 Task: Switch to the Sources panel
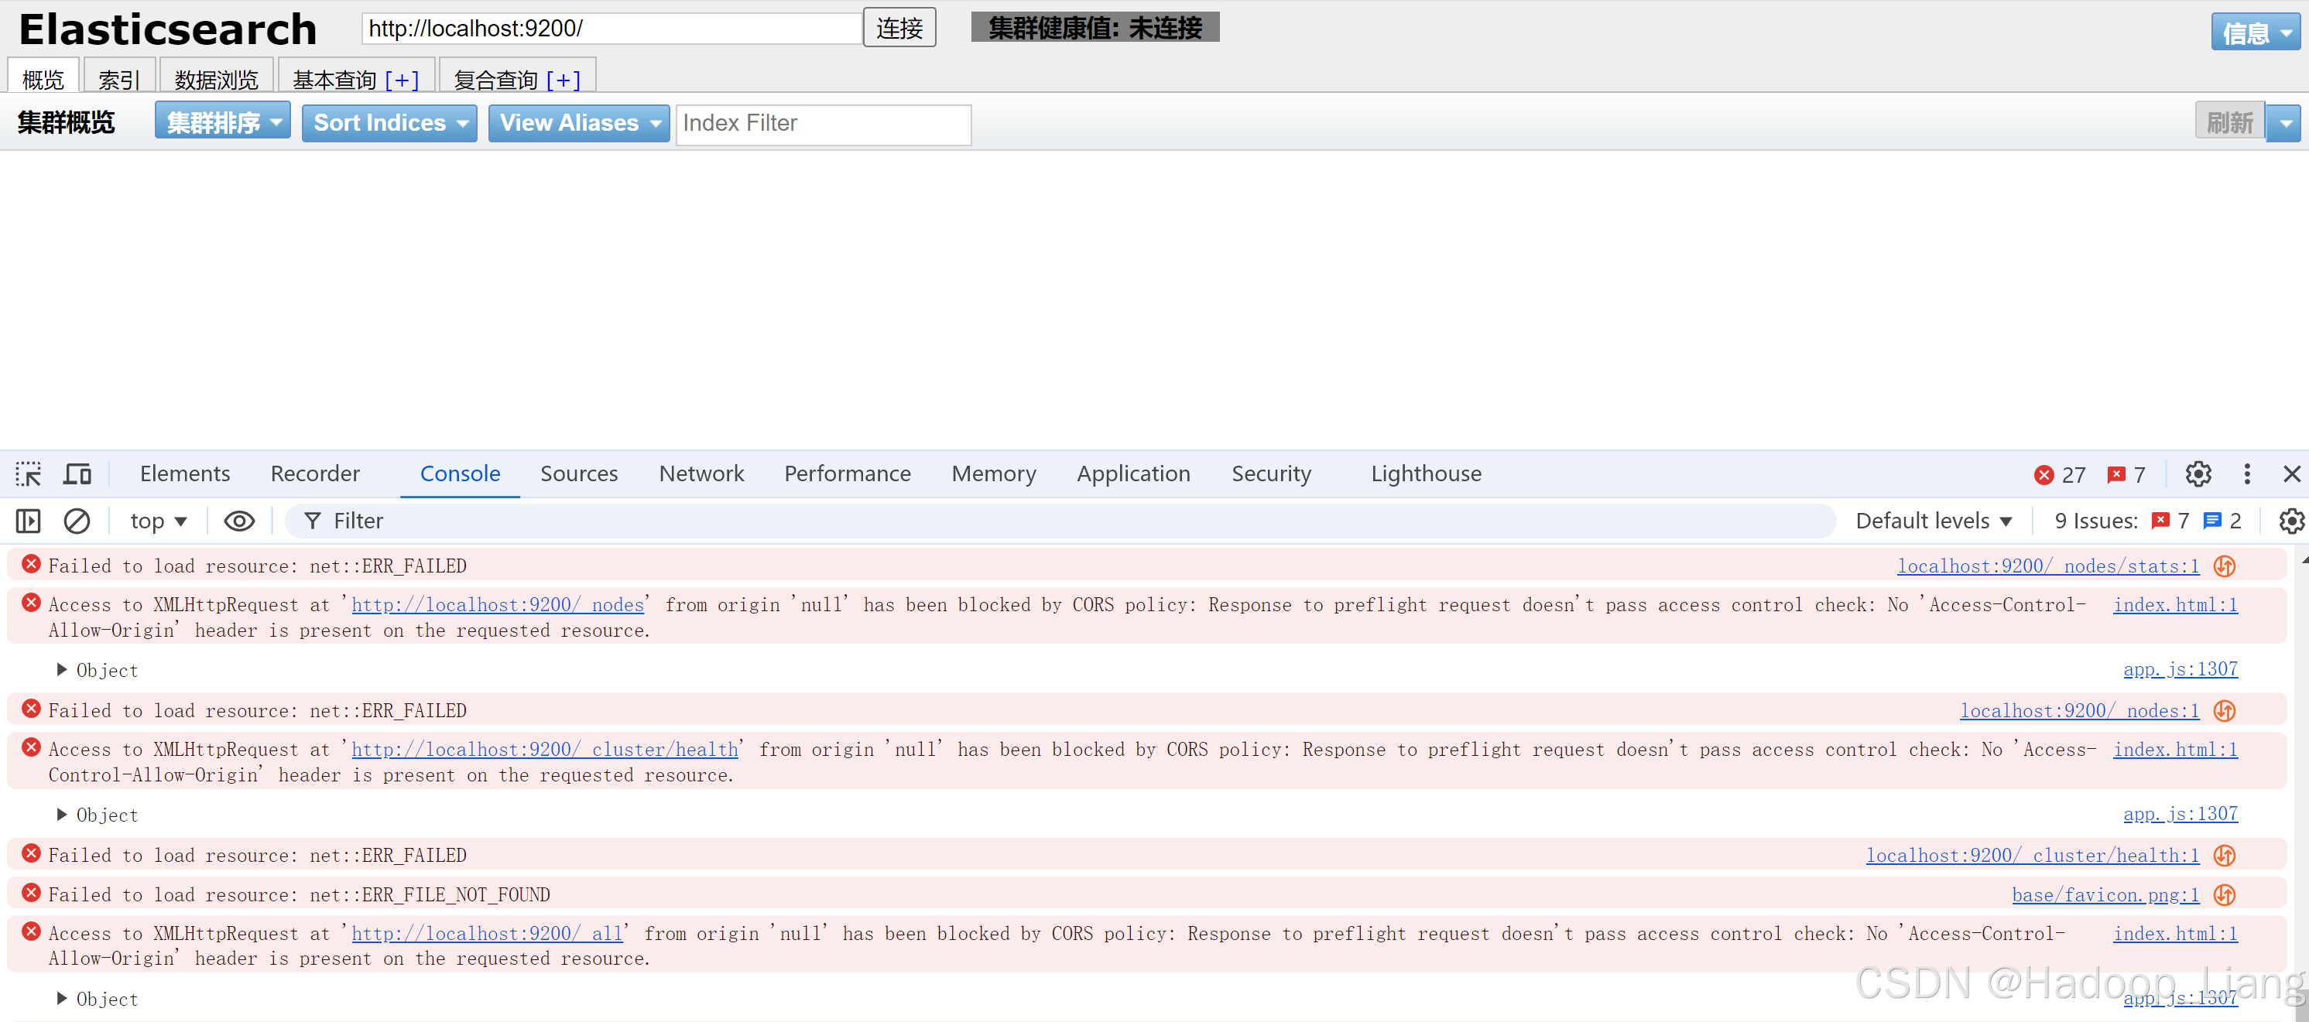click(579, 473)
